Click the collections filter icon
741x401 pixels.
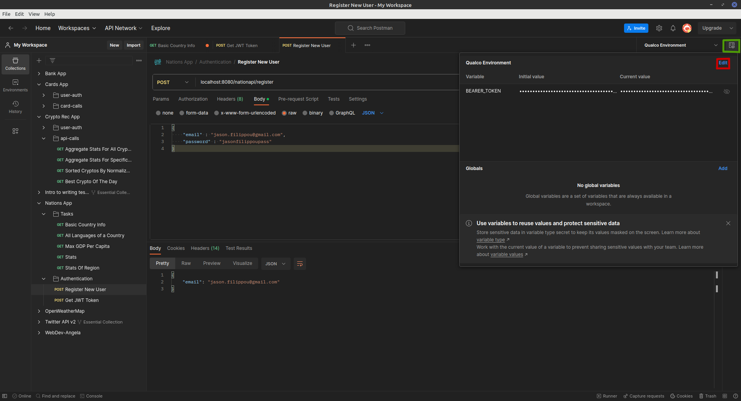click(52, 61)
